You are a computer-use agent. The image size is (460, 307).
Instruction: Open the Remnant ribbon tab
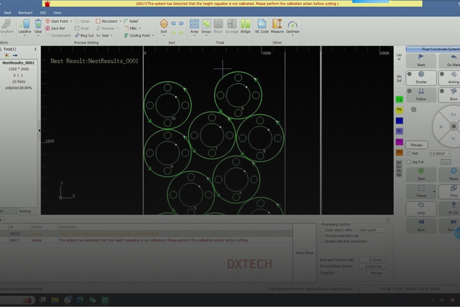click(25, 13)
